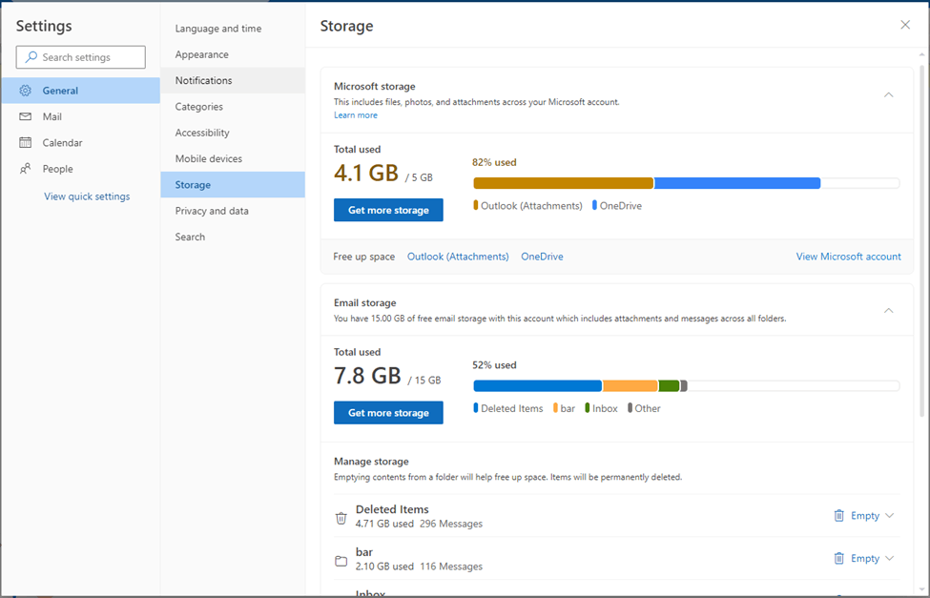The image size is (930, 598).
Task: Click OneDrive legend swatch
Action: pos(594,205)
